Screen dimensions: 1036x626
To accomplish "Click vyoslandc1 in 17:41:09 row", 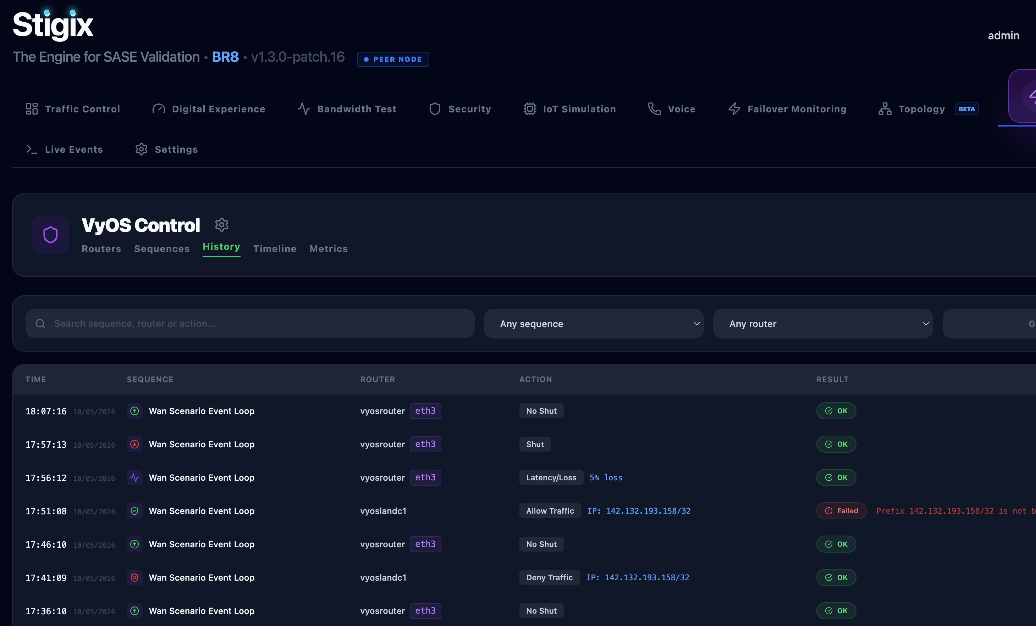I will click(x=384, y=577).
